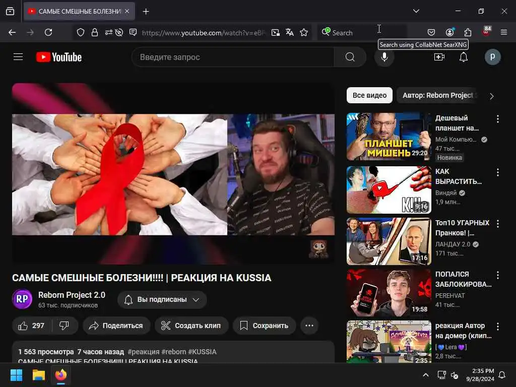516x387 pixels.
Task: Show site security lock information
Action: 94,32
